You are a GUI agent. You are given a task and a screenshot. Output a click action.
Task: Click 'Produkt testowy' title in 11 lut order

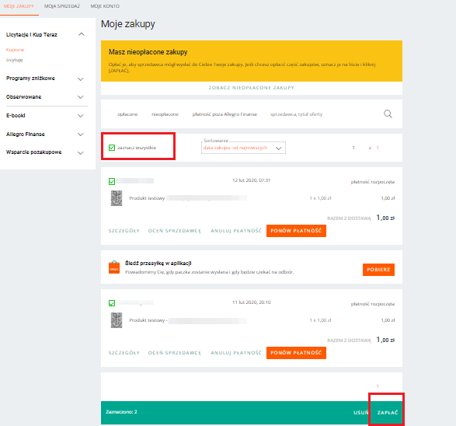(147, 320)
